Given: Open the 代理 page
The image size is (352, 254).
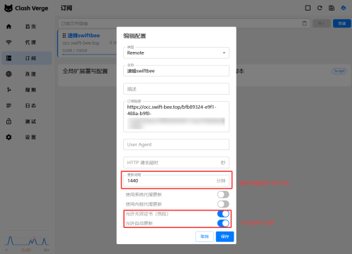Looking at the screenshot, I should (27, 42).
